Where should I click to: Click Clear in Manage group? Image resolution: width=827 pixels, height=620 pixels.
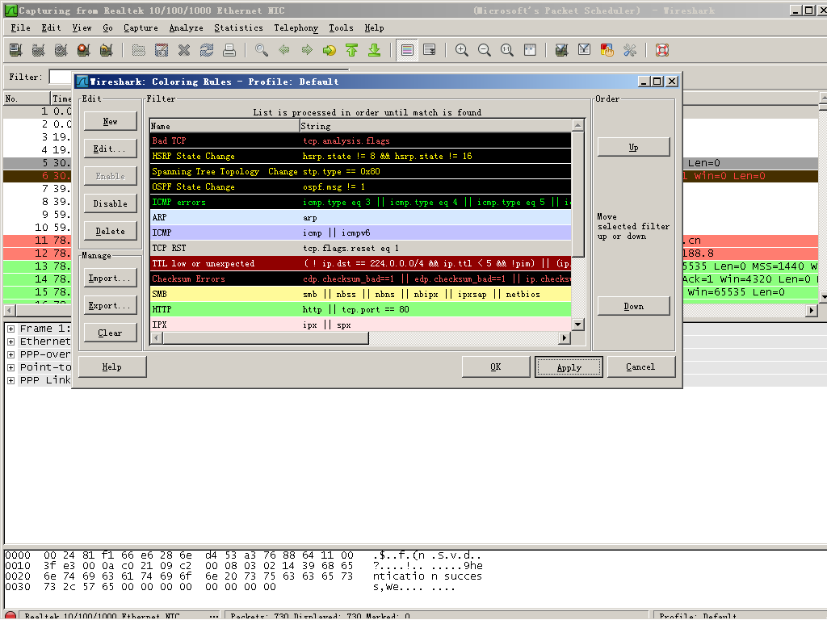[110, 333]
